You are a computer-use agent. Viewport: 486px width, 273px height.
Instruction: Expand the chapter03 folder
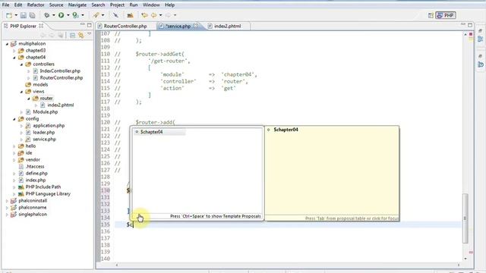click(14, 51)
